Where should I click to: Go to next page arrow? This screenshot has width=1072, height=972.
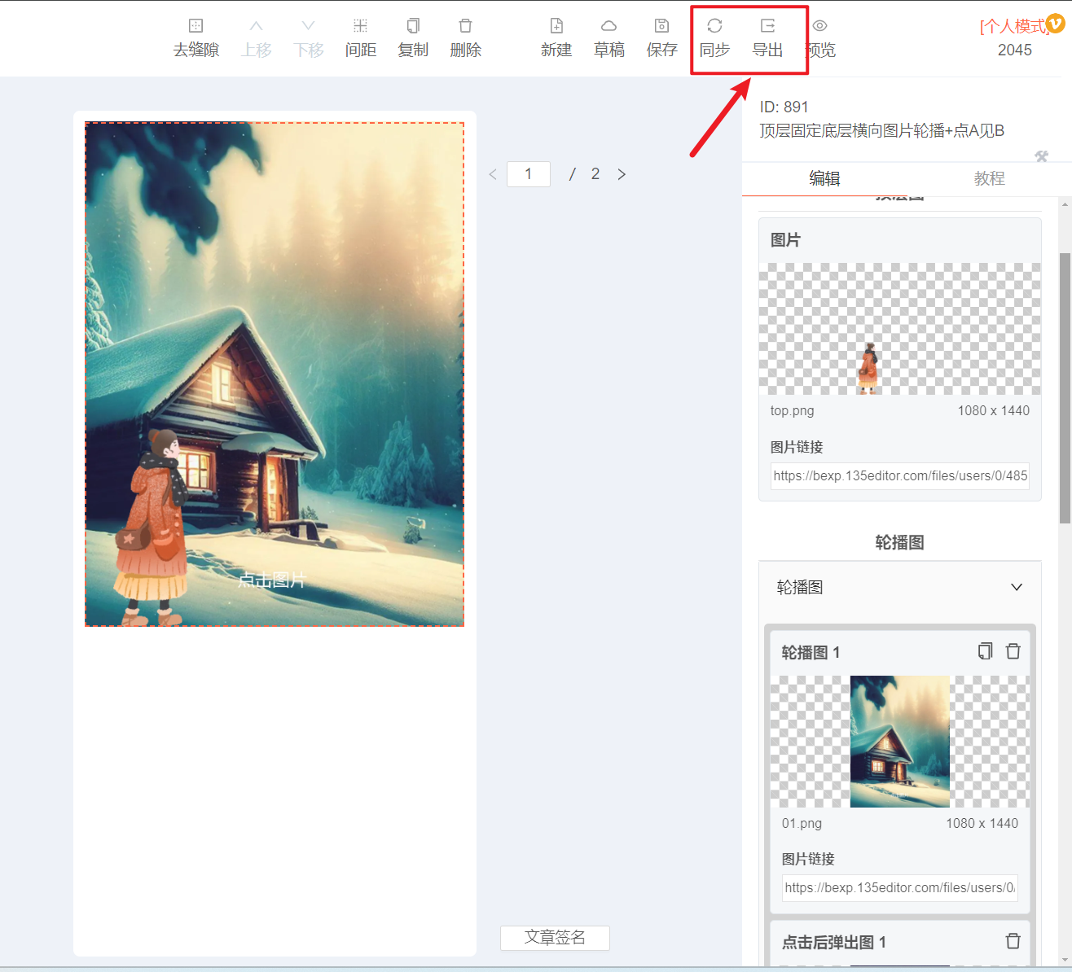coord(622,174)
